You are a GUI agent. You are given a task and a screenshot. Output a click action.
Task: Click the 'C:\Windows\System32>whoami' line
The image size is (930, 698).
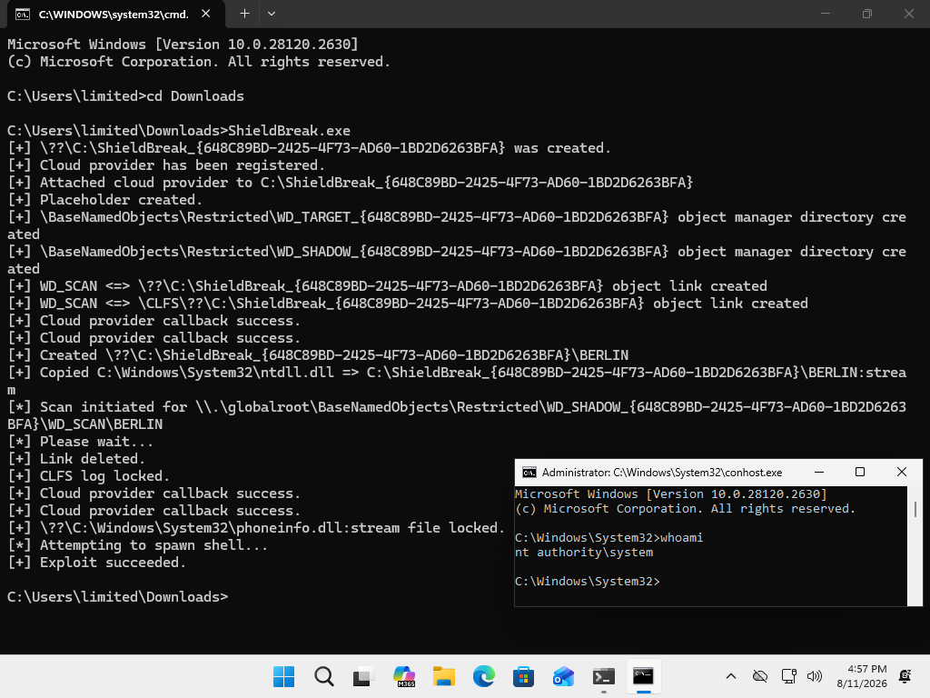click(608, 537)
